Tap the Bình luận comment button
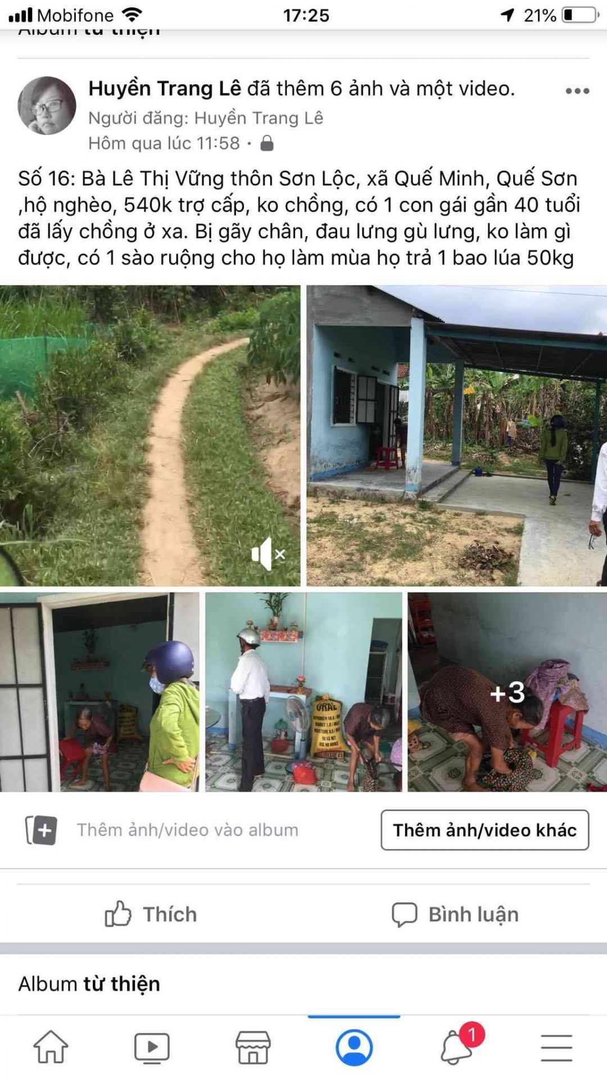This screenshot has height=1080, width=607. pyautogui.click(x=455, y=914)
